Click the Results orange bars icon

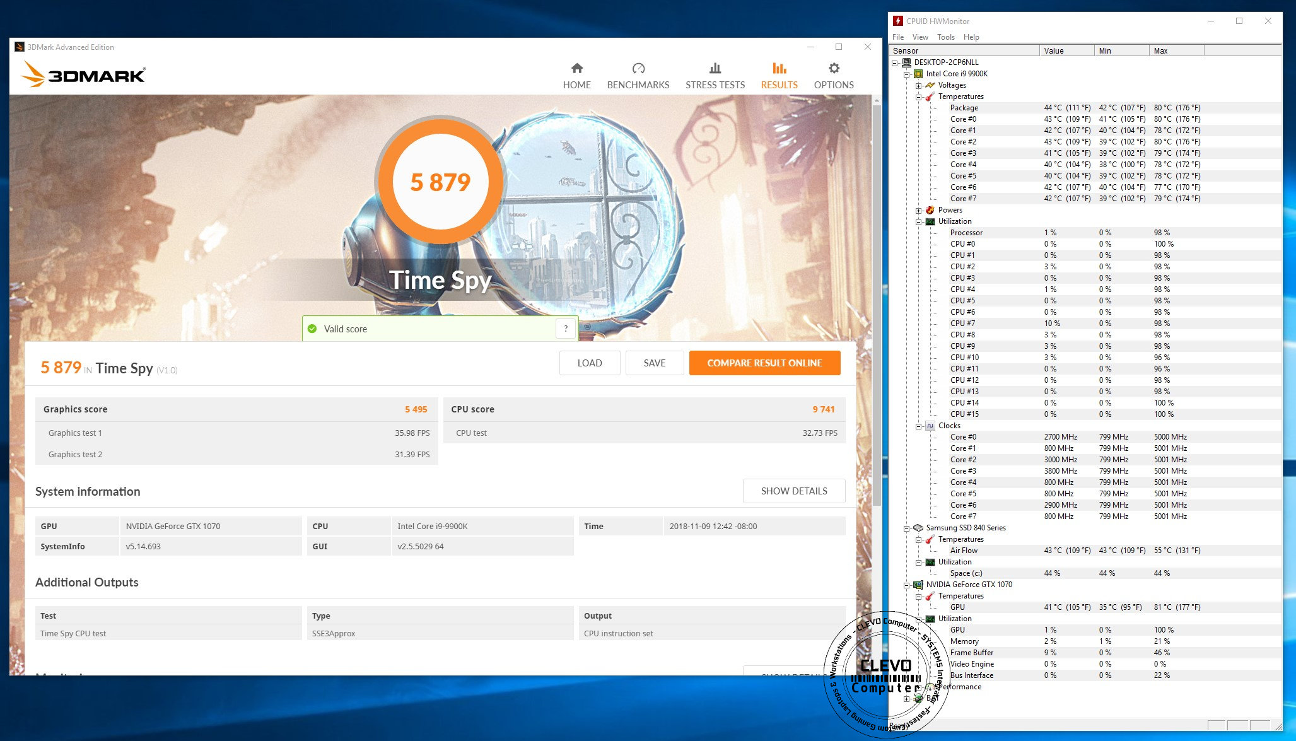[779, 68]
